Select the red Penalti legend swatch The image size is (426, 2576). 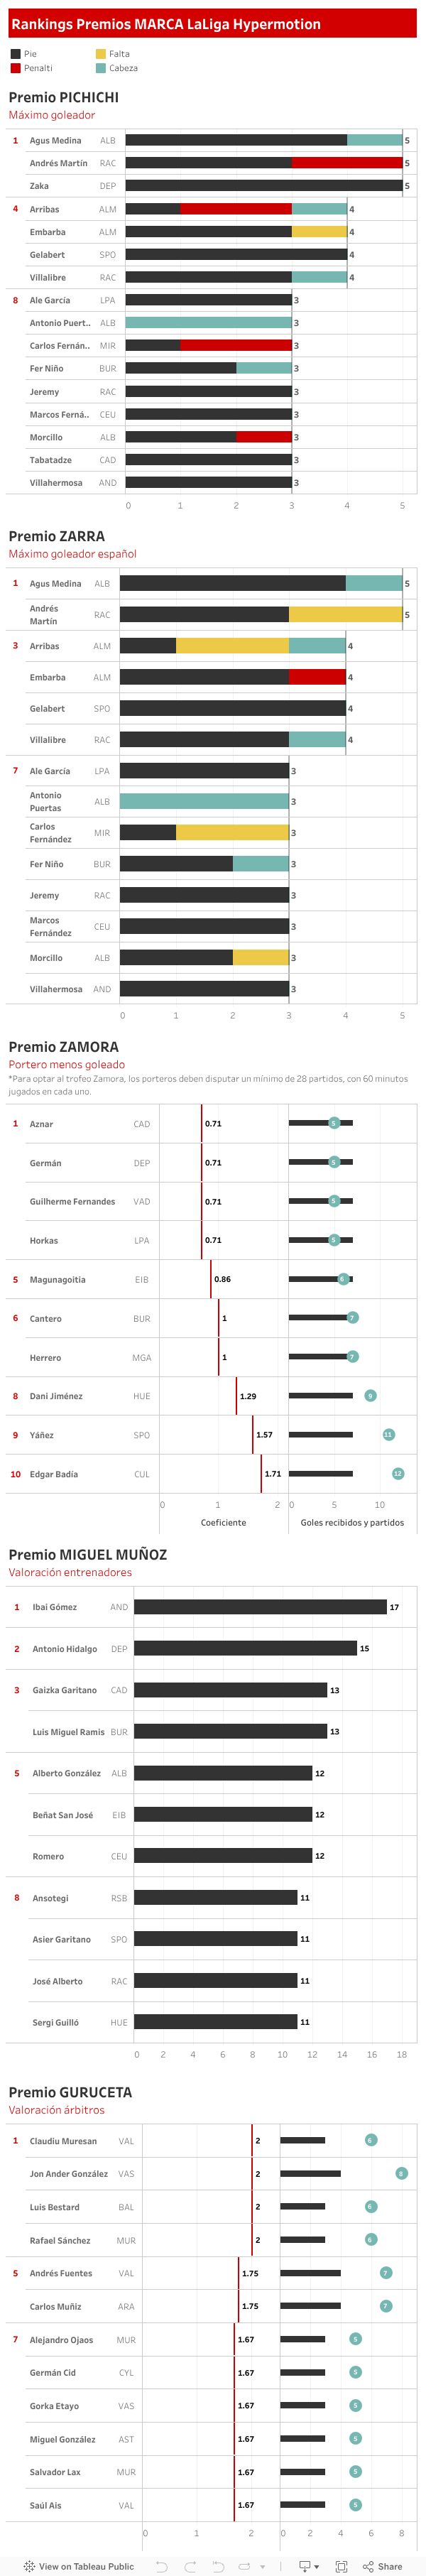[x=16, y=68]
